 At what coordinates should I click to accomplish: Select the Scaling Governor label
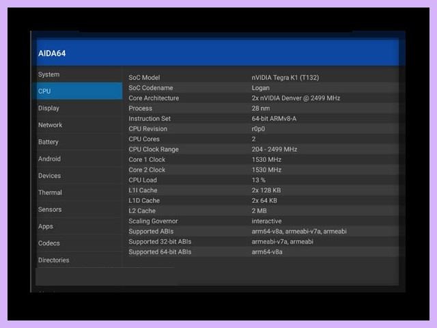[153, 221]
